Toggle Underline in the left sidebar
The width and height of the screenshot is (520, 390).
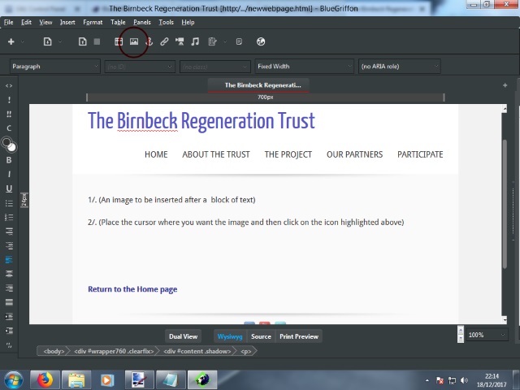tap(9, 188)
